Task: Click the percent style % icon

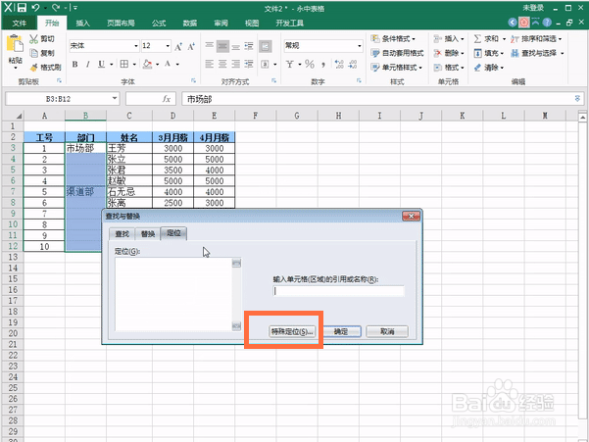Action: 310,65
